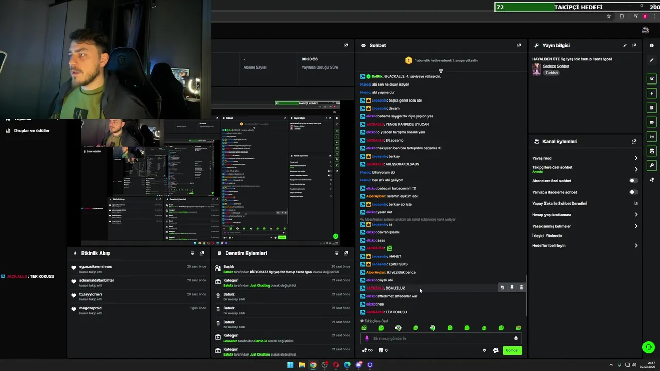Open filter options in Etkinlik Akışı
Image resolution: width=660 pixels, height=371 pixels.
(193, 253)
